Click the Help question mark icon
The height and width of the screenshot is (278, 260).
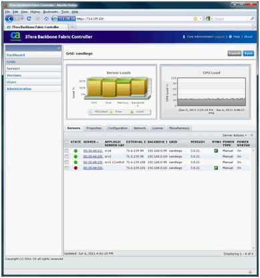click(231, 37)
